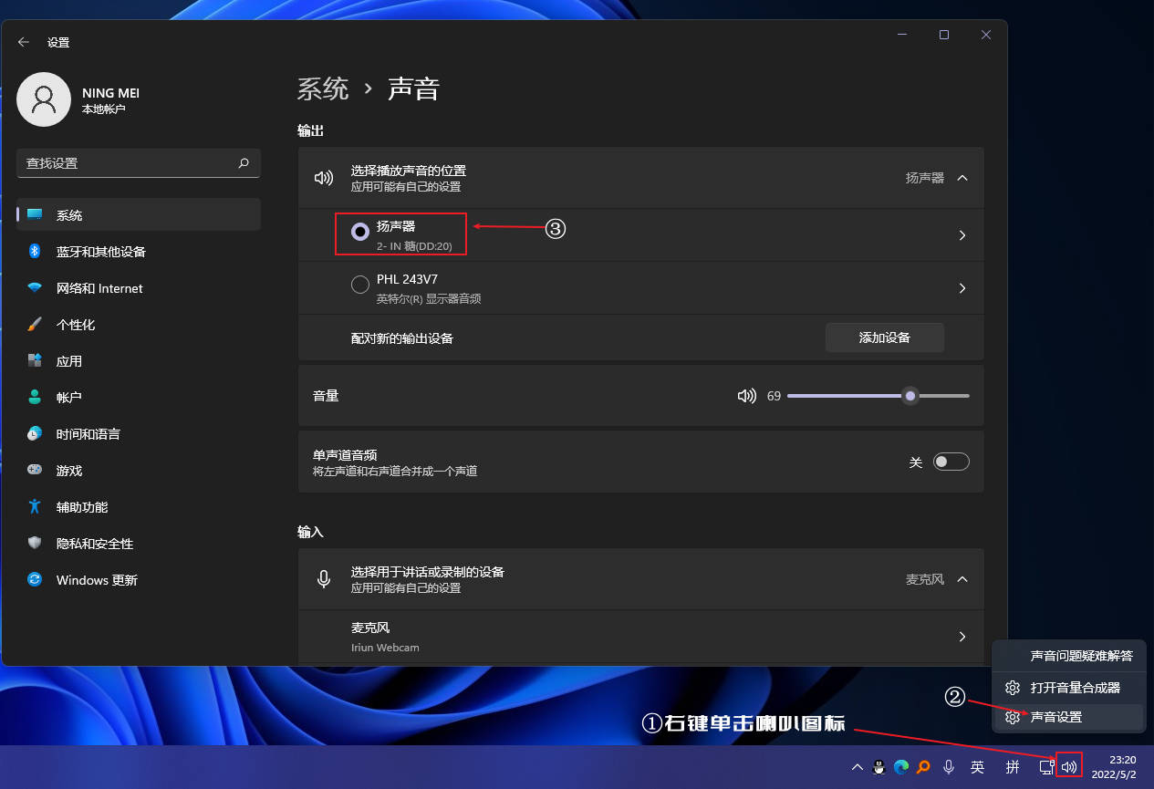Adjust the 音量 volume slider
This screenshot has width=1154, height=789.
(909, 395)
